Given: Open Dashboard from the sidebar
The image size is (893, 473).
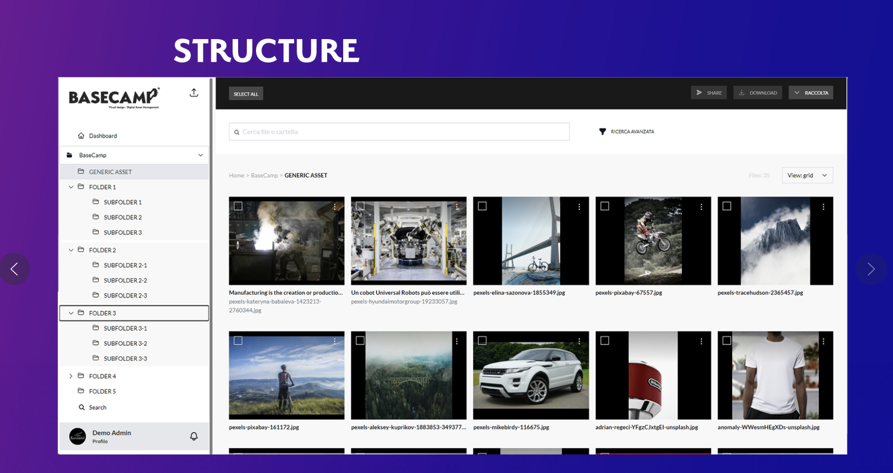Looking at the screenshot, I should (x=102, y=136).
